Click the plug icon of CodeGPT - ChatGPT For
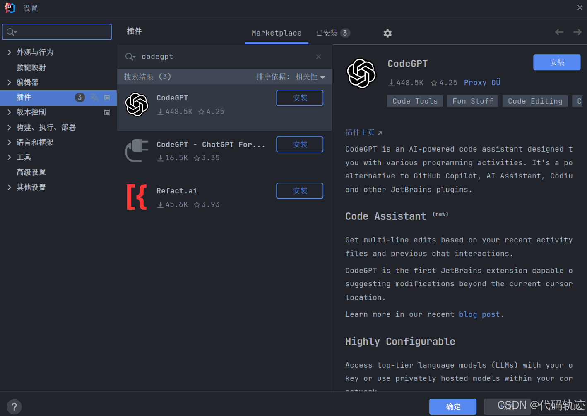587x416 pixels. tap(137, 151)
